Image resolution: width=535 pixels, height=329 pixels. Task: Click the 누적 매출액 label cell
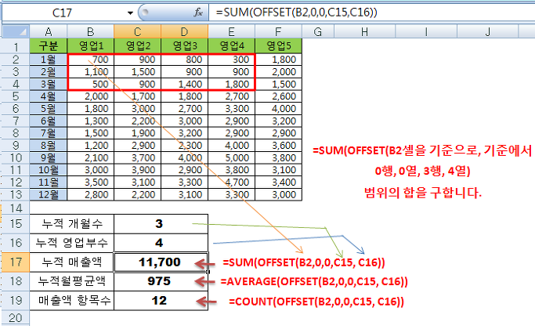(x=72, y=262)
